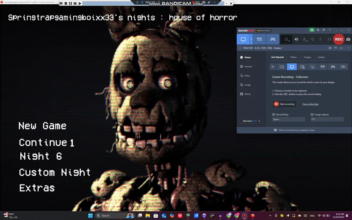Click the play button in top bar

[x=80, y=4]
